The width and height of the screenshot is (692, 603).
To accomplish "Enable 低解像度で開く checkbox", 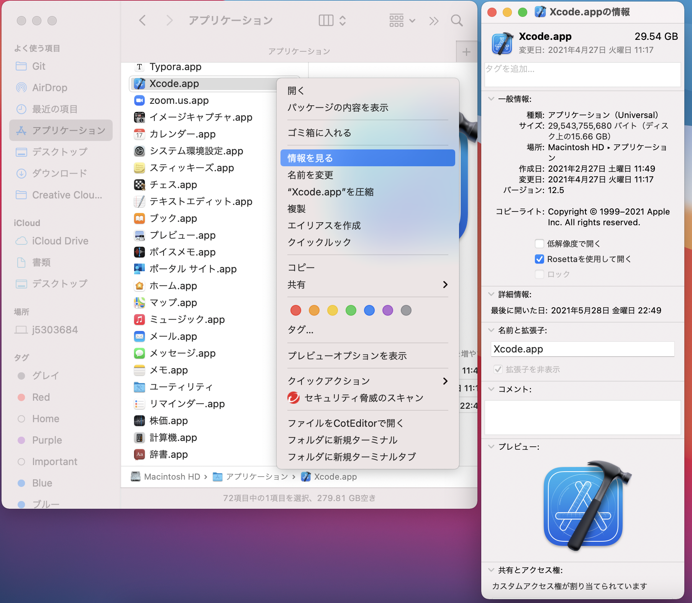I will [539, 244].
